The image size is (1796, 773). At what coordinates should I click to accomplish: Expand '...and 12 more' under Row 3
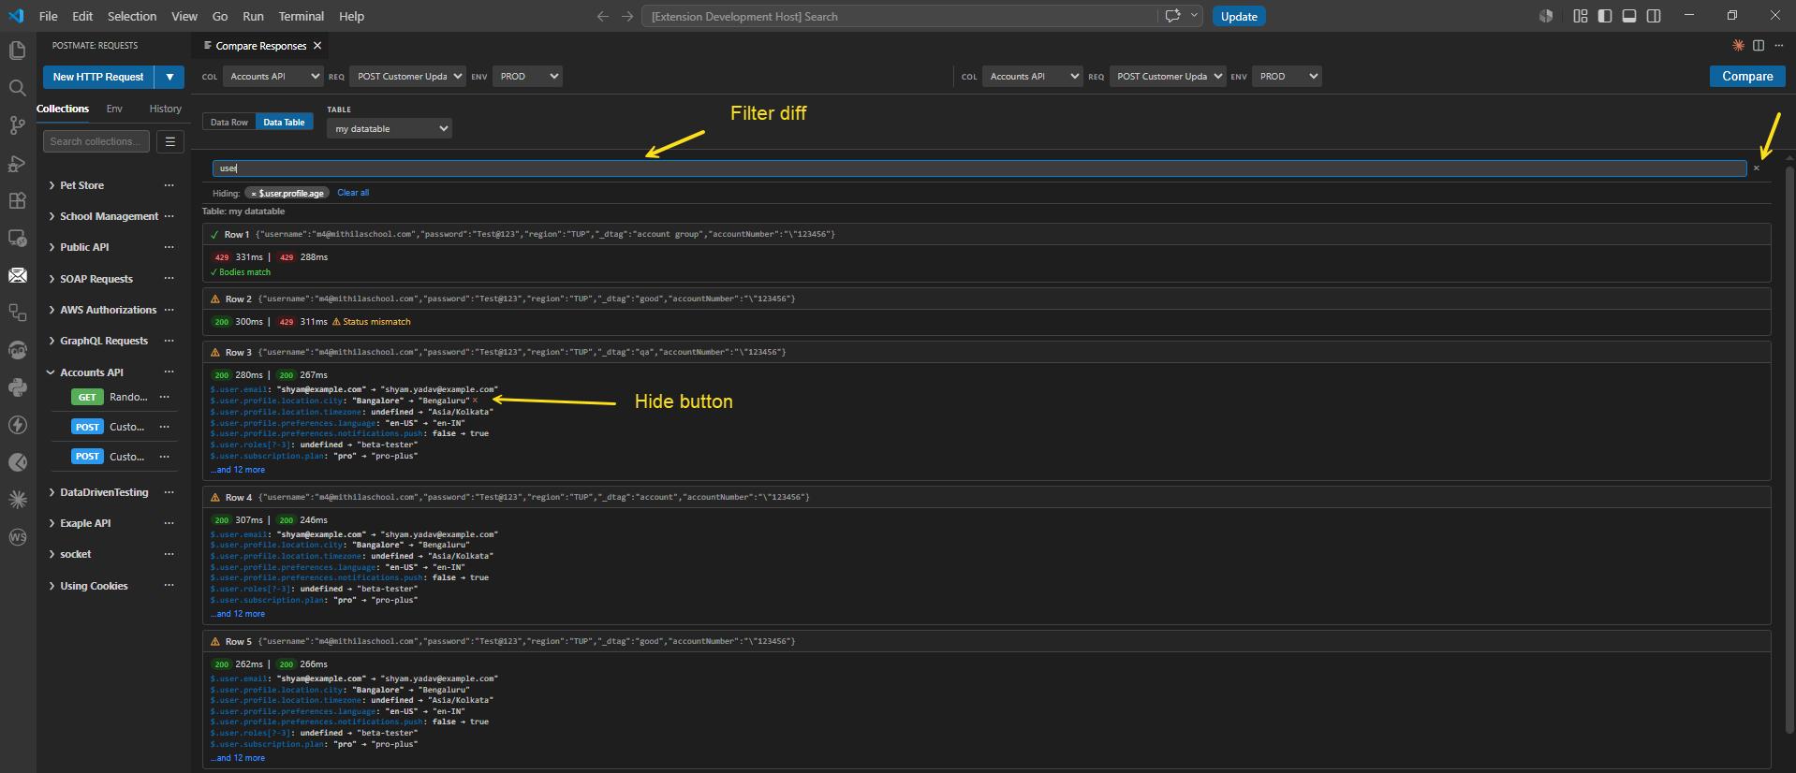pyautogui.click(x=238, y=470)
